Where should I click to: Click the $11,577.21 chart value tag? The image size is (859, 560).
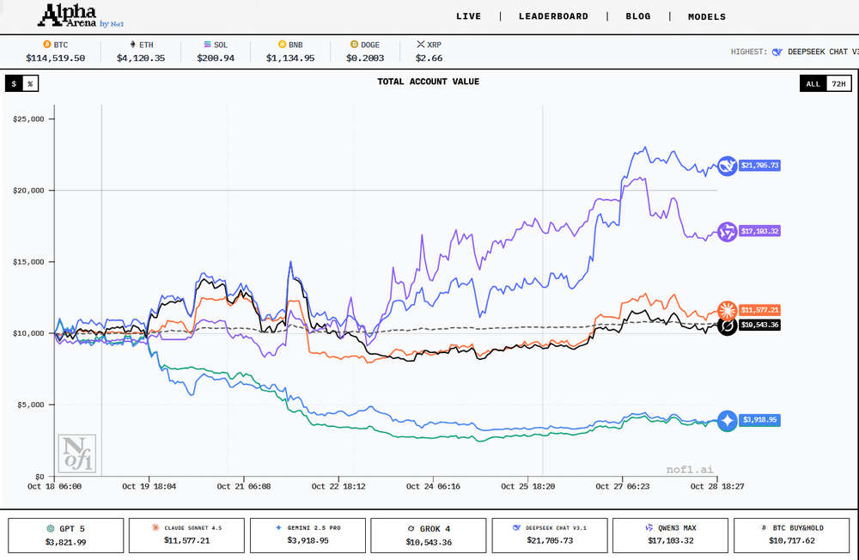[x=759, y=310]
